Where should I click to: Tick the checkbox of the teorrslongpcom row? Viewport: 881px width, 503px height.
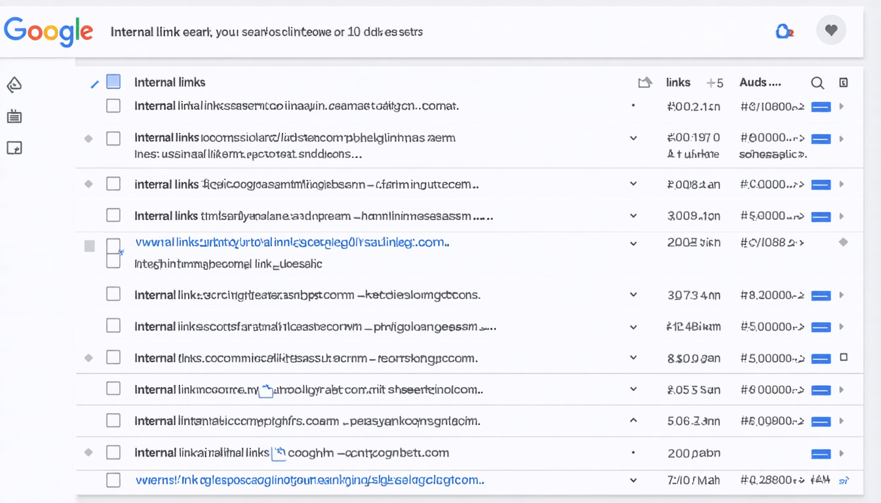(113, 358)
